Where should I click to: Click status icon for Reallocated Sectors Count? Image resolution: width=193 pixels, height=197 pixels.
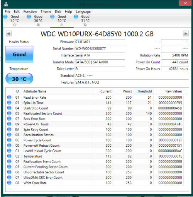pos(9,113)
